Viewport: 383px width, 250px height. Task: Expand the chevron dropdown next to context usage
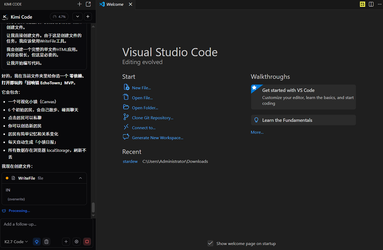click(x=77, y=16)
